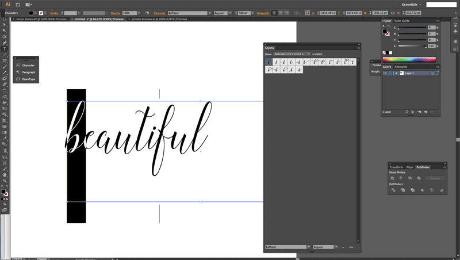Switch to the Align tab

(x=410, y=167)
